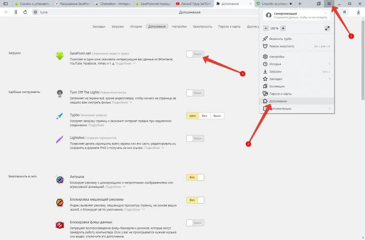Screen dimensions: 365x240
Task: Decrease zoom with minus button
Action: pyautogui.click(x=266, y=28)
